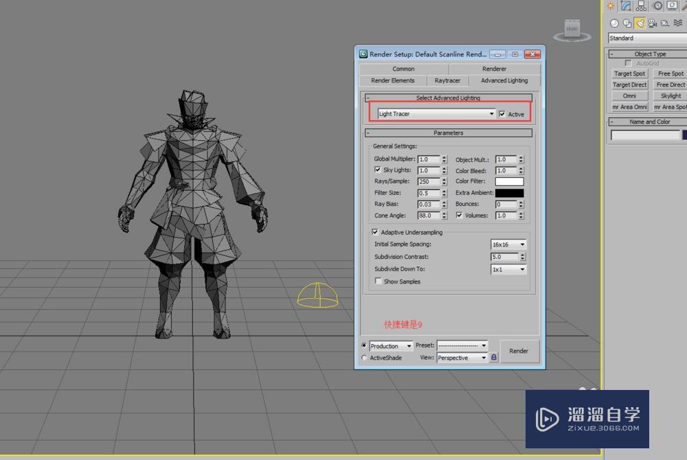Image resolution: width=687 pixels, height=460 pixels.
Task: Switch to the Renderer tab
Action: point(494,69)
